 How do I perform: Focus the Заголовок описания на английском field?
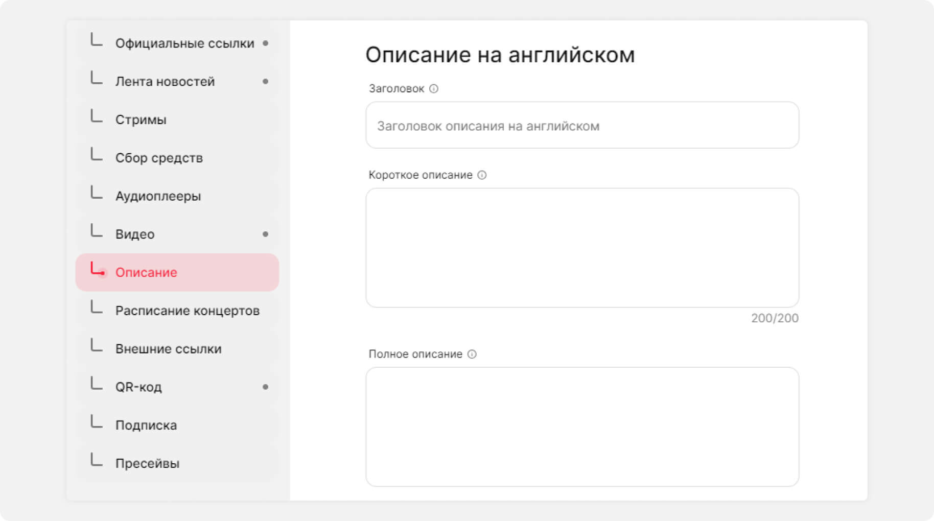pyautogui.click(x=582, y=126)
